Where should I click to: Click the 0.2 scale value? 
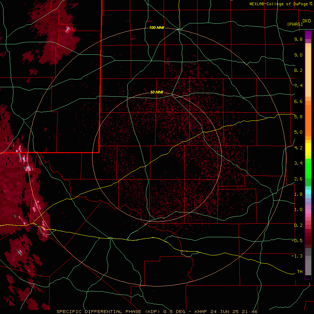[x=298, y=225]
